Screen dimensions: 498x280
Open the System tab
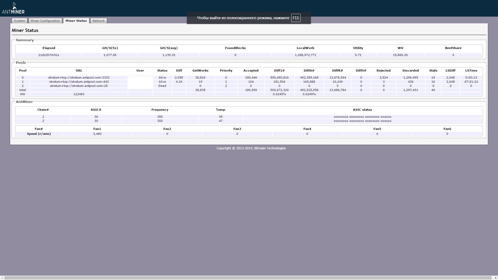(19, 21)
